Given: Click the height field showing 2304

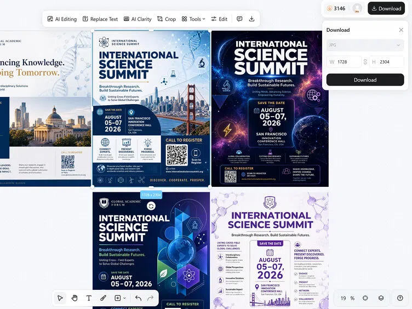Looking at the screenshot, I should tap(386, 62).
